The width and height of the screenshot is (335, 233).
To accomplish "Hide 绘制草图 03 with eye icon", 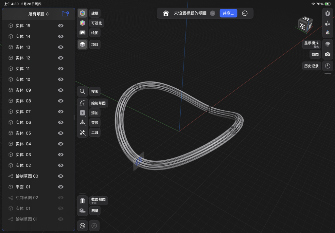I will click(x=61, y=176).
